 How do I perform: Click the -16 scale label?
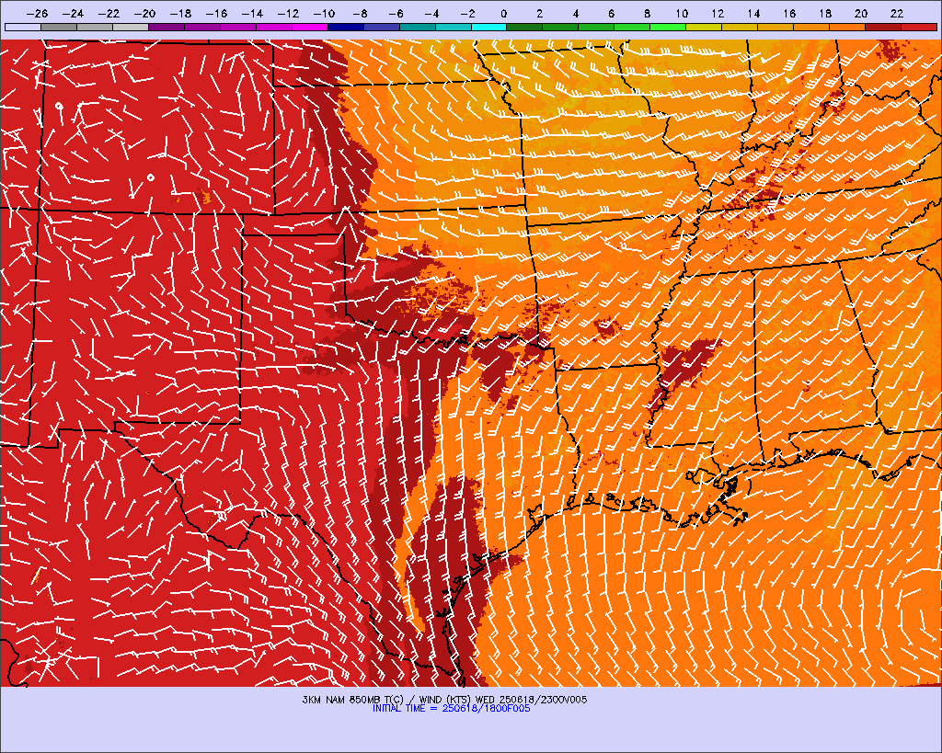point(216,13)
